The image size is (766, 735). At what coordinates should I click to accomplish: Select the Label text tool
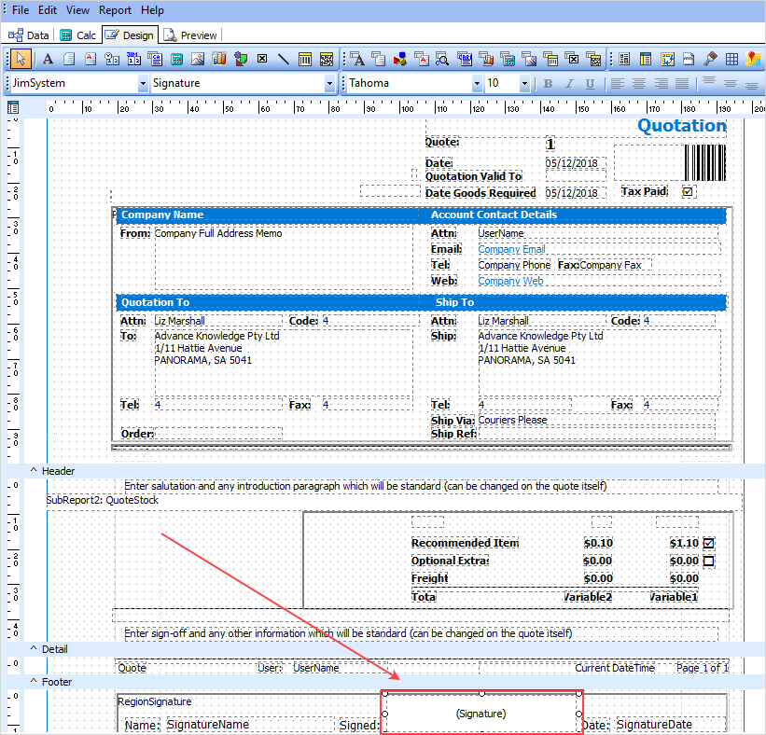coord(47,59)
